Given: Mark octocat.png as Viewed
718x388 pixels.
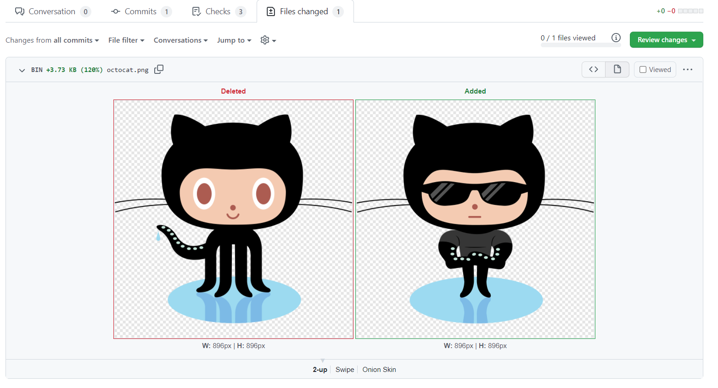Looking at the screenshot, I should (x=642, y=69).
